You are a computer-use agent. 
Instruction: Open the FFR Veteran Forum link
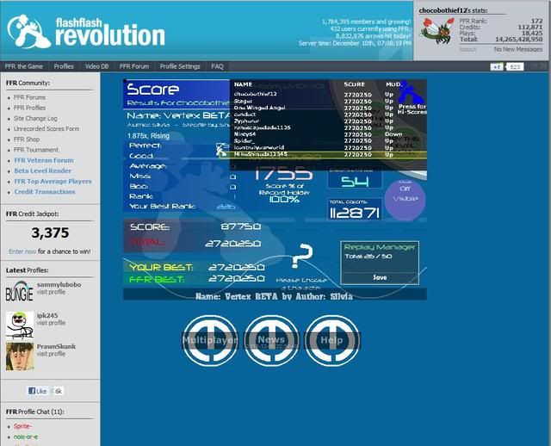44,160
